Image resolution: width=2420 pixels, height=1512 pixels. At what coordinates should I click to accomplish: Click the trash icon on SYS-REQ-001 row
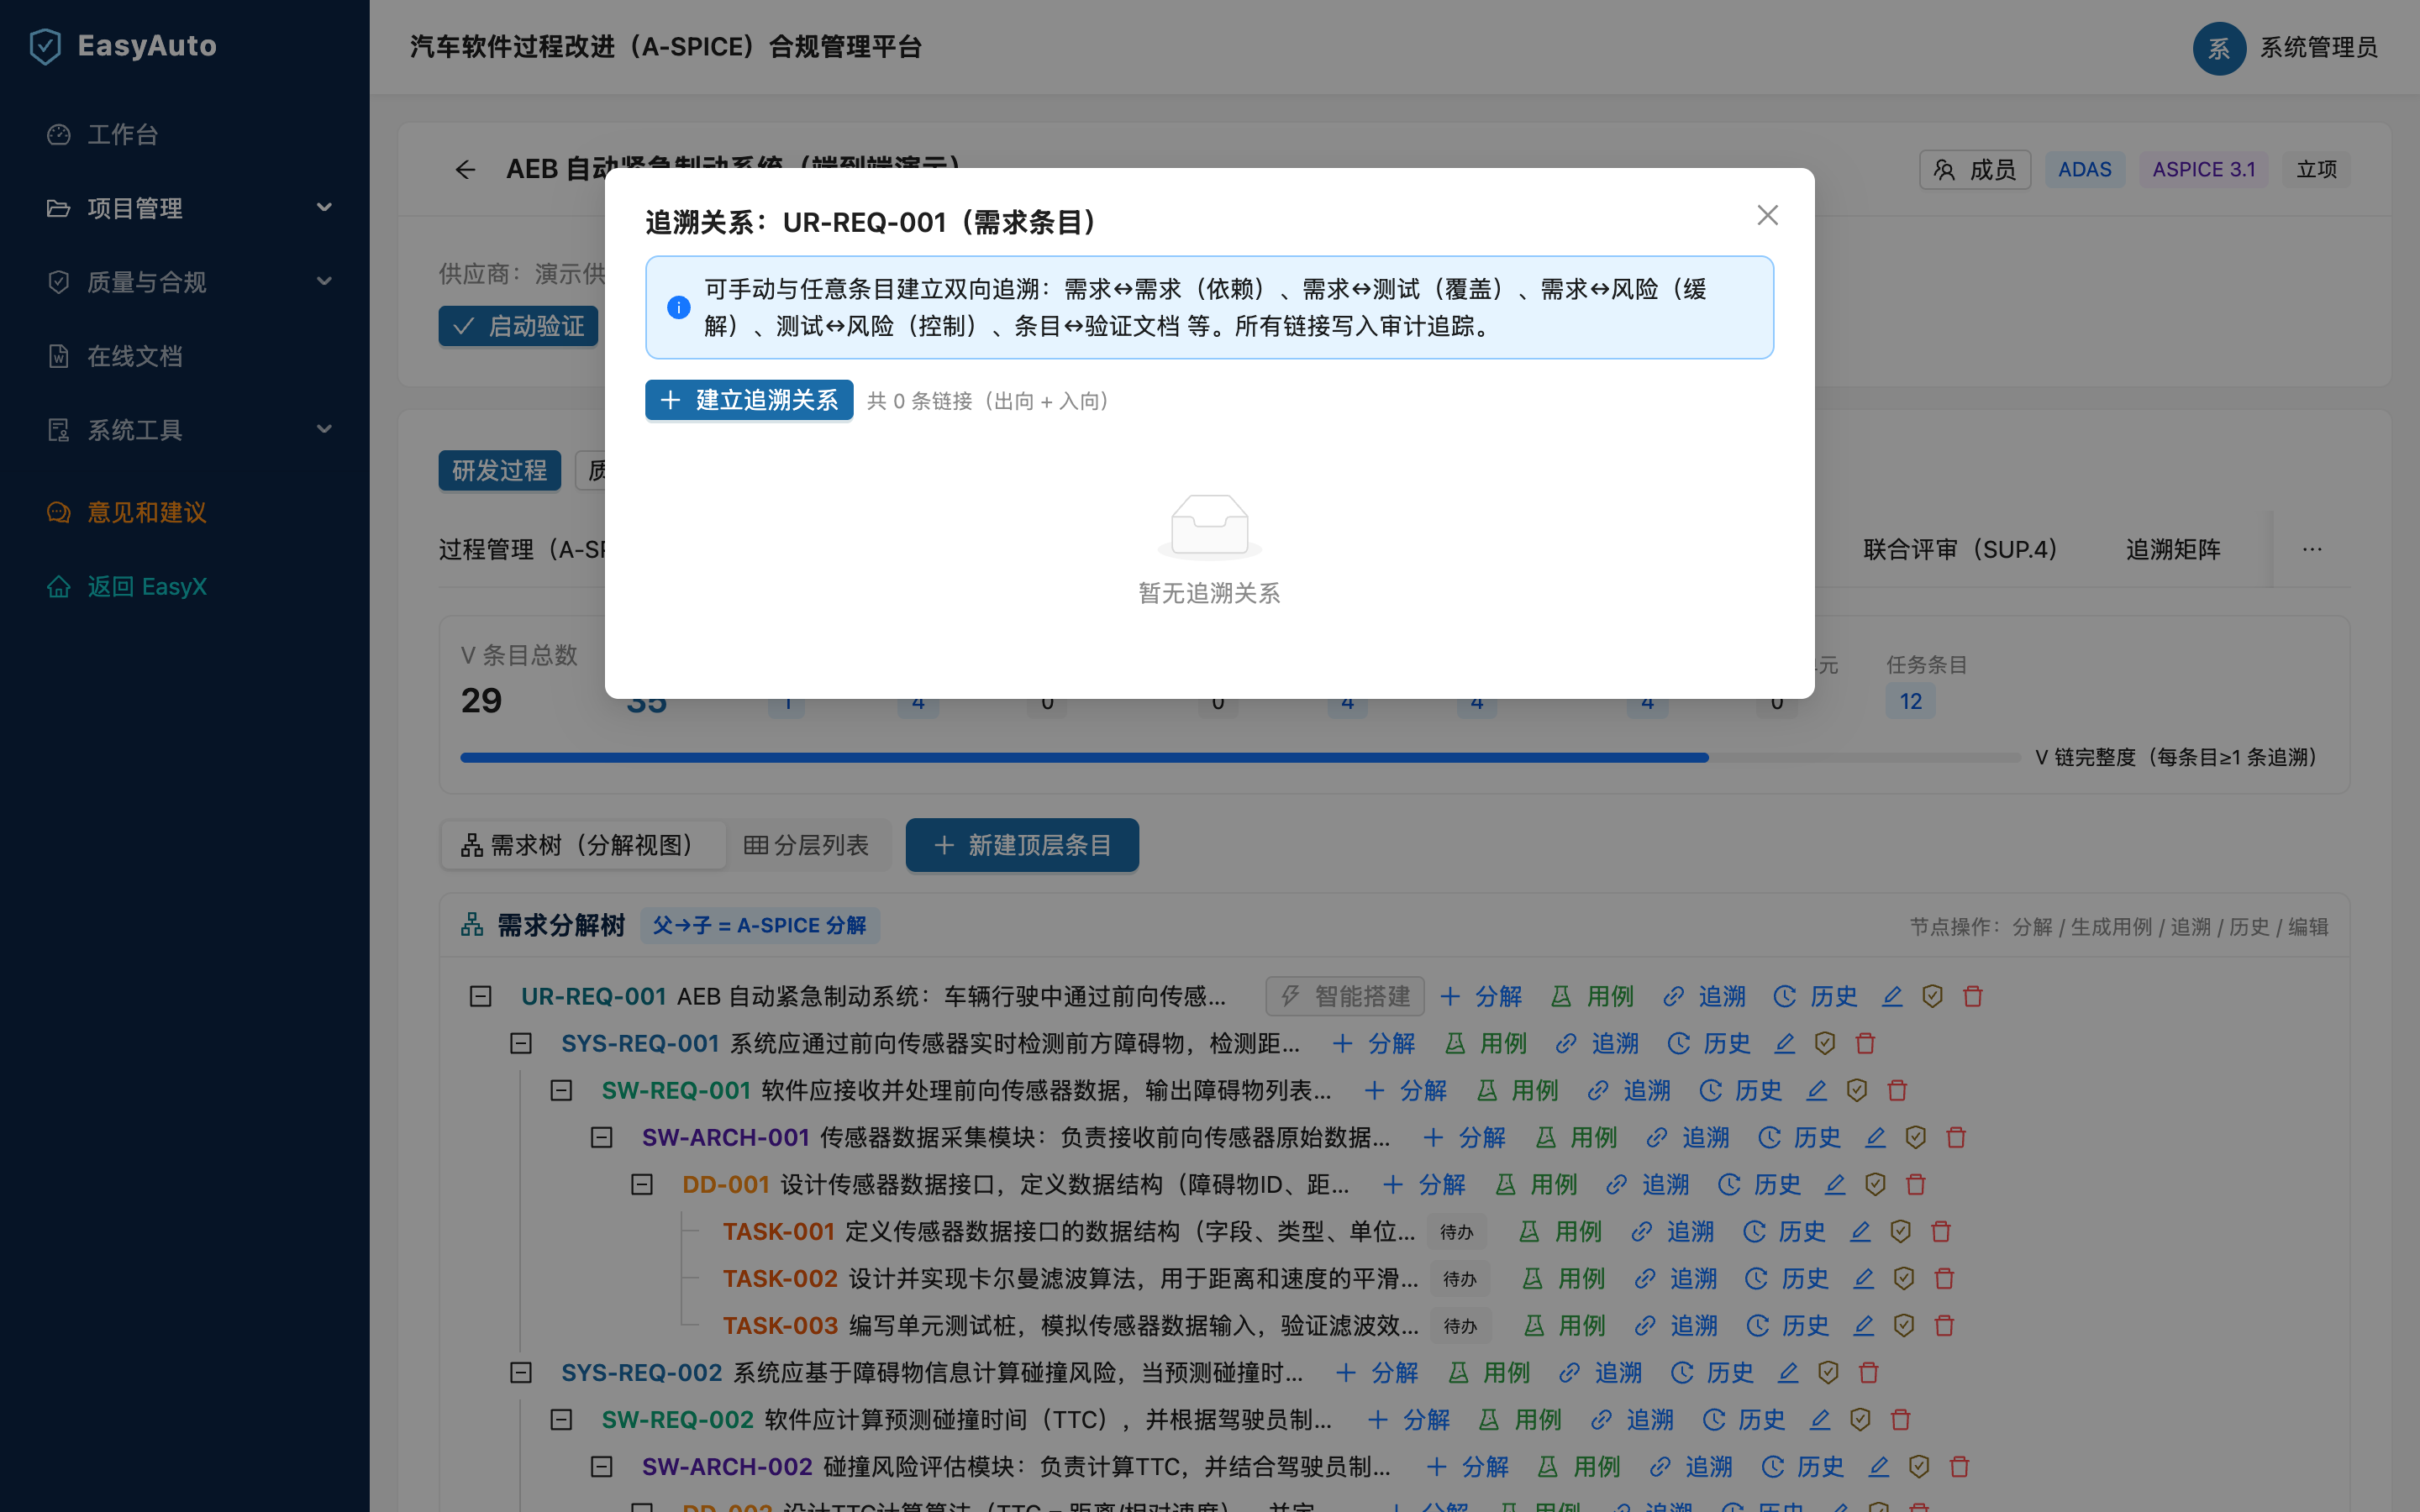[1865, 1043]
